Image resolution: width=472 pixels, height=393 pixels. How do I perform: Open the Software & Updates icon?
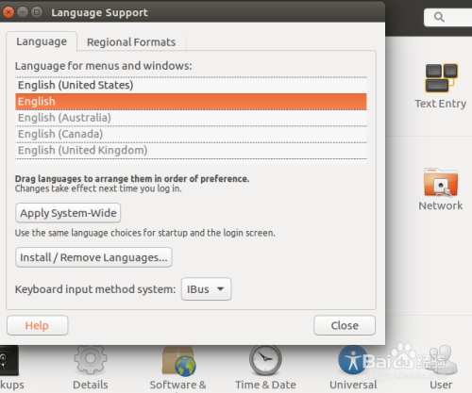178,361
